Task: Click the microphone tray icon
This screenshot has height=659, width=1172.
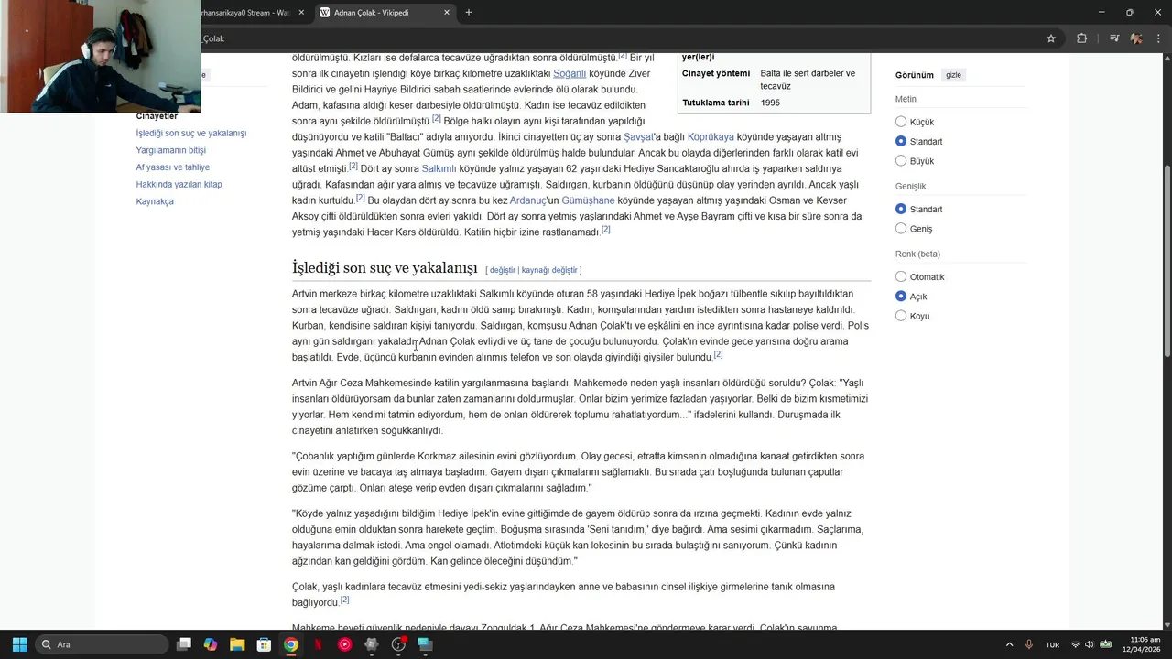Action: [x=1029, y=644]
